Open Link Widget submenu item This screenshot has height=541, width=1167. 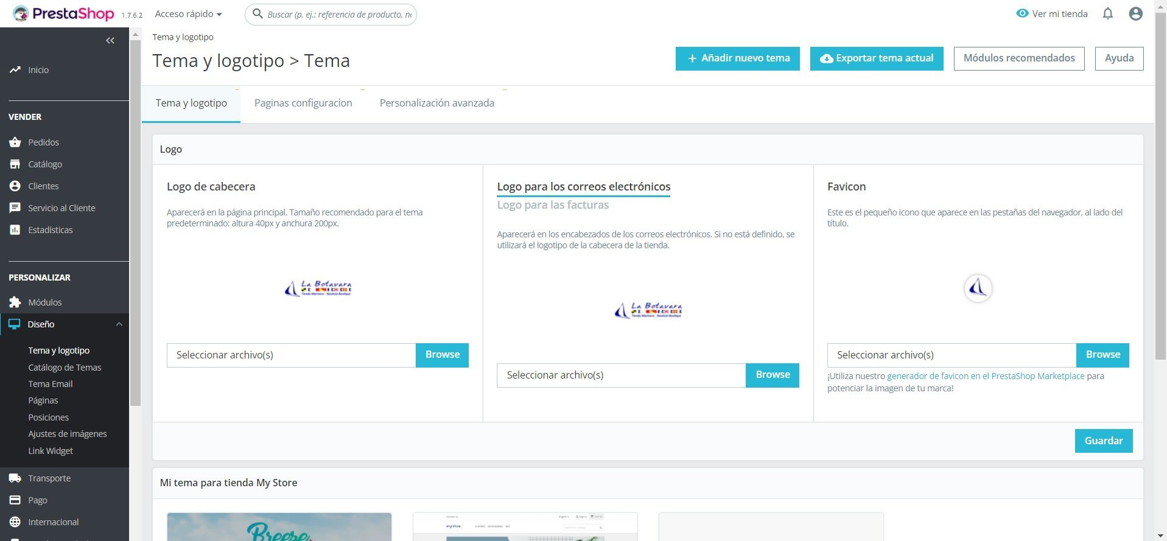point(51,451)
